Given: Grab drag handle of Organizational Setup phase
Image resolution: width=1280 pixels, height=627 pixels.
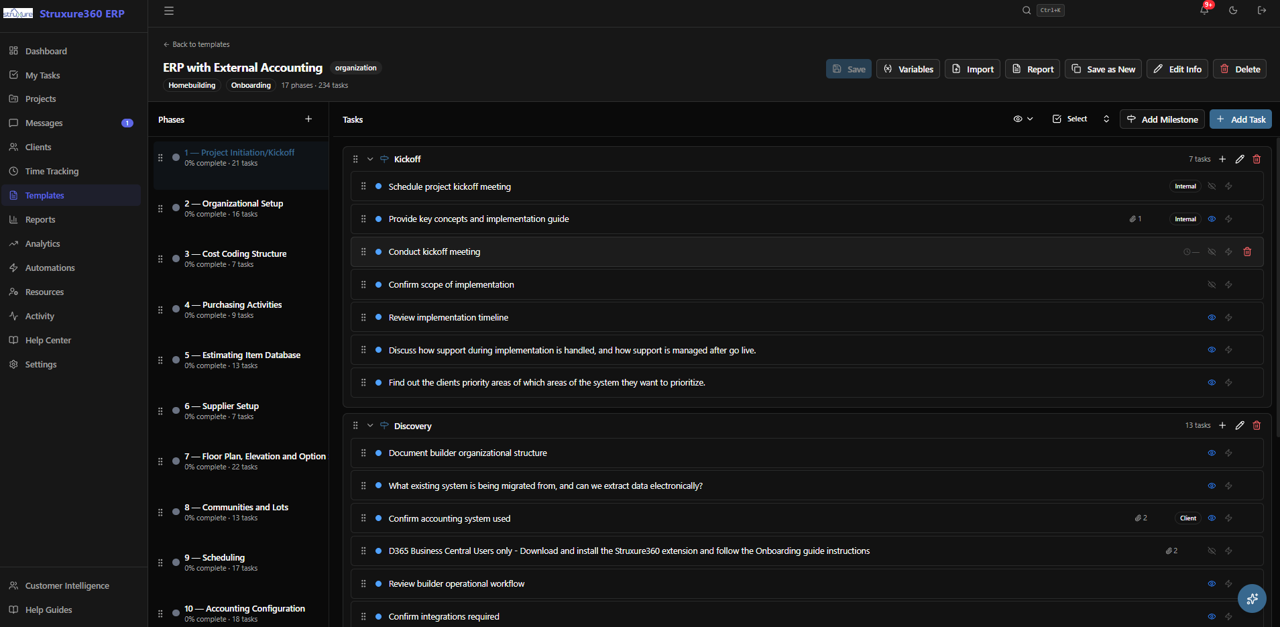Looking at the screenshot, I should click(x=160, y=209).
